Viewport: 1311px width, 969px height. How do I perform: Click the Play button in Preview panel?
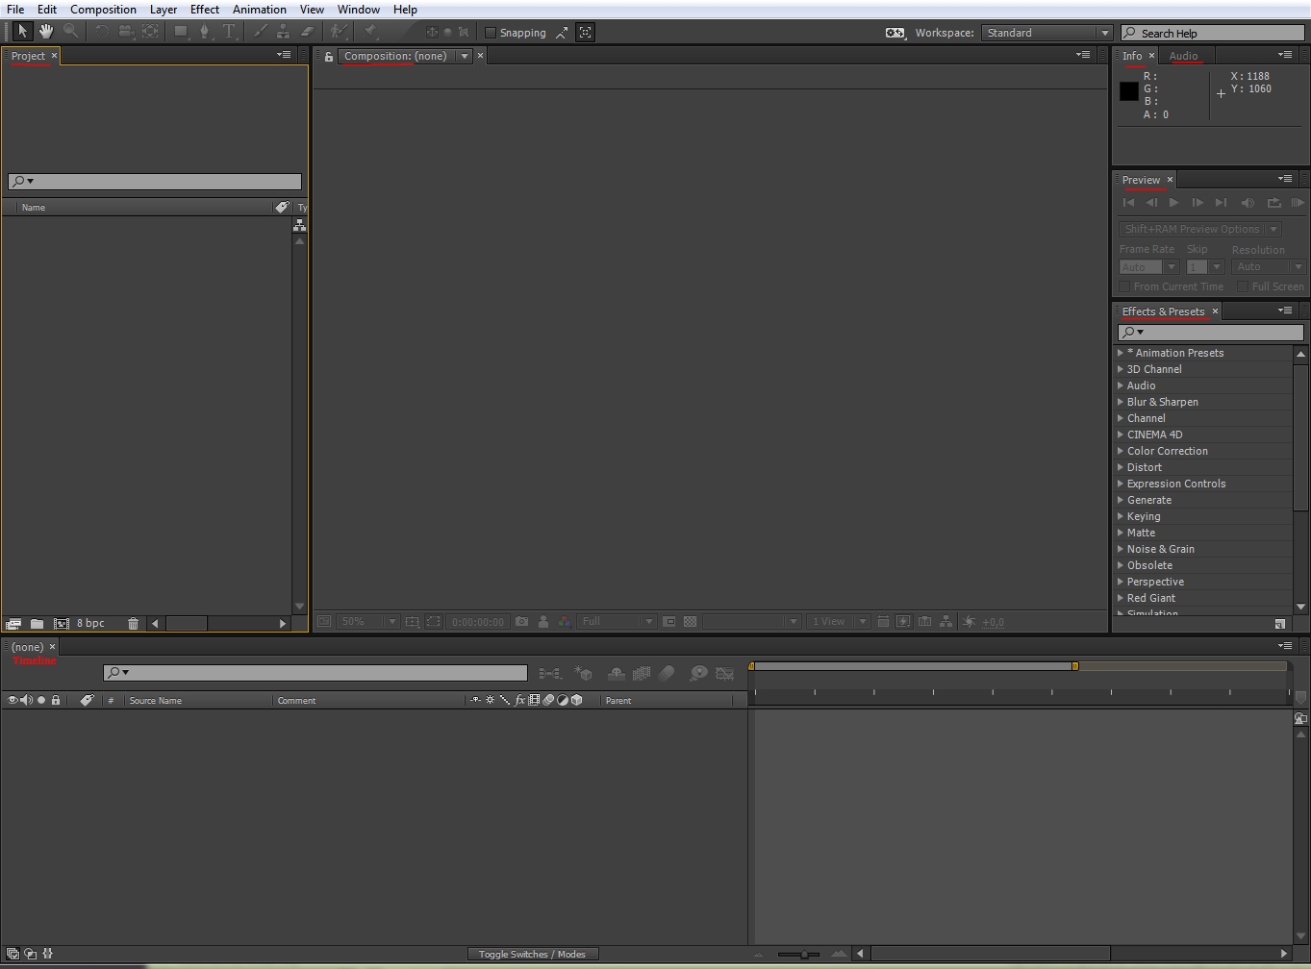(x=1174, y=202)
